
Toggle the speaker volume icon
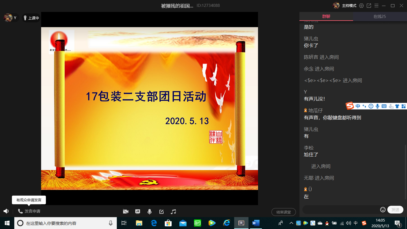tap(6, 211)
